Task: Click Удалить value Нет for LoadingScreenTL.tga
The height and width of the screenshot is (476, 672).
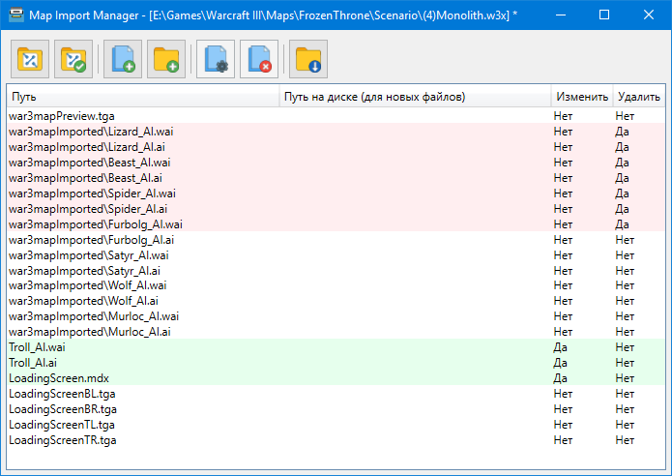Action: tap(625, 424)
